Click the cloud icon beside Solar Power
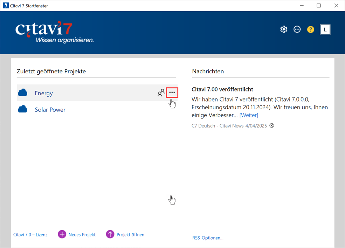 [x=23, y=109]
